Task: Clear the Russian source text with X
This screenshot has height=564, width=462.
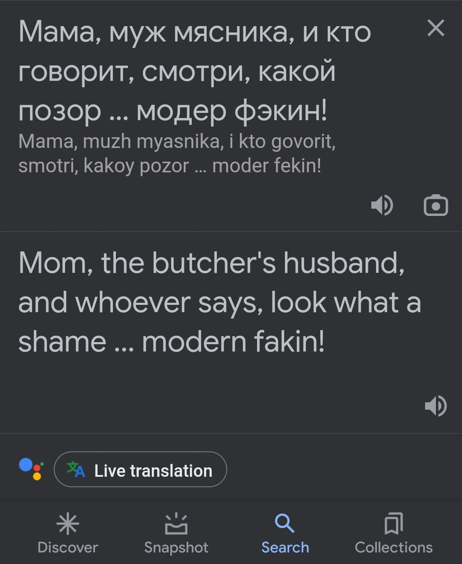Action: [436, 28]
